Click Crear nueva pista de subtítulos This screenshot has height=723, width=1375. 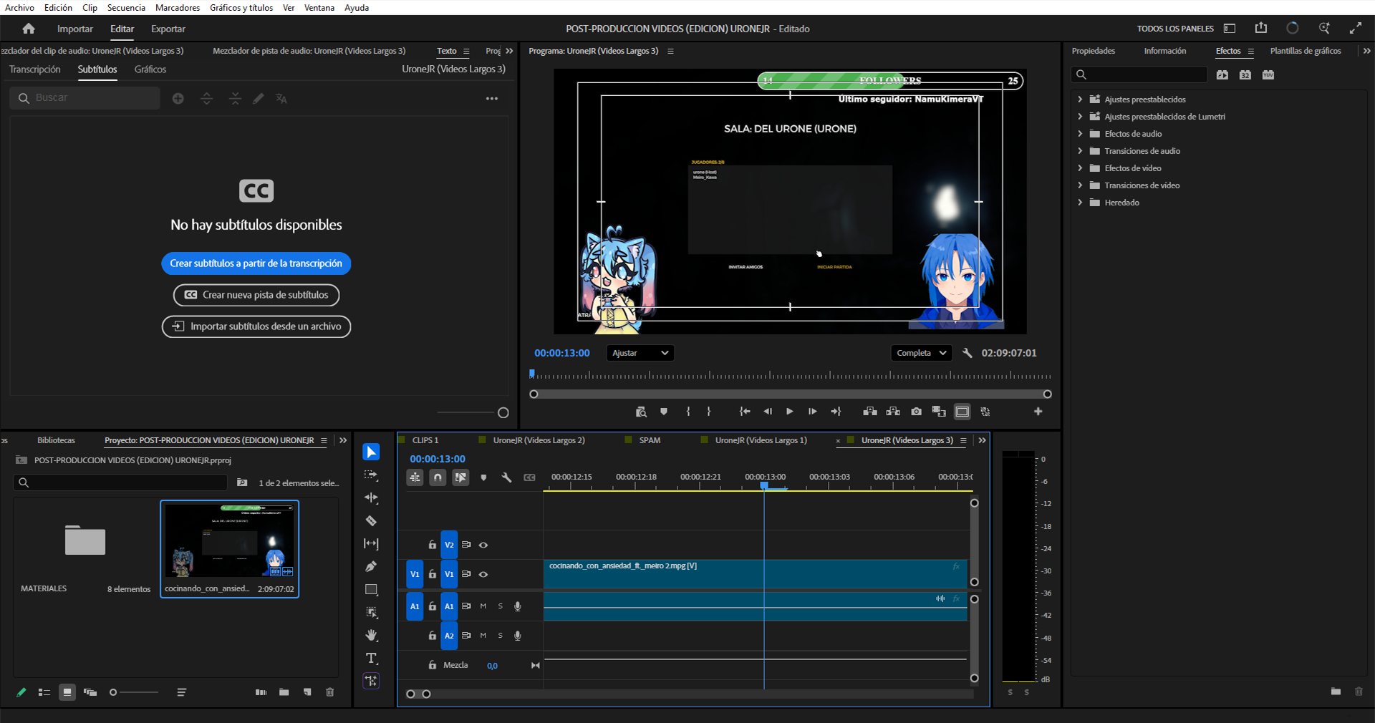[256, 295]
